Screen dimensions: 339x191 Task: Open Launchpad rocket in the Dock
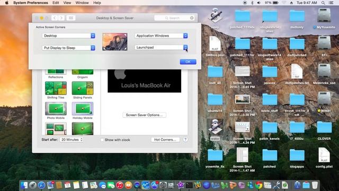pyautogui.click(x=33, y=185)
